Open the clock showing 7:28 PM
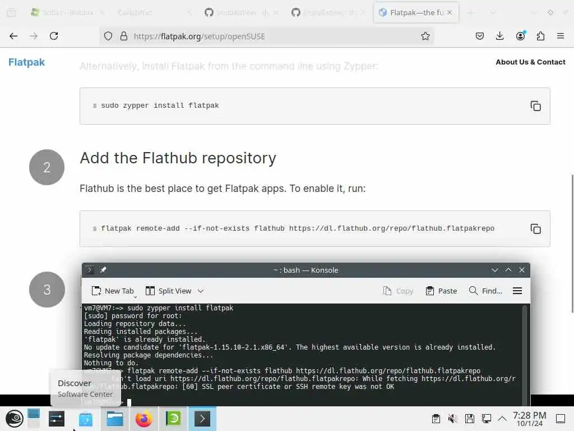Screen dimensions: 574x431 pyautogui.click(x=529, y=419)
